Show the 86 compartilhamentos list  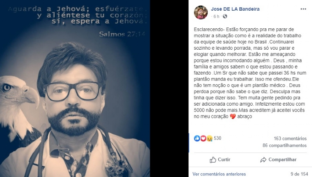[x=284, y=145]
